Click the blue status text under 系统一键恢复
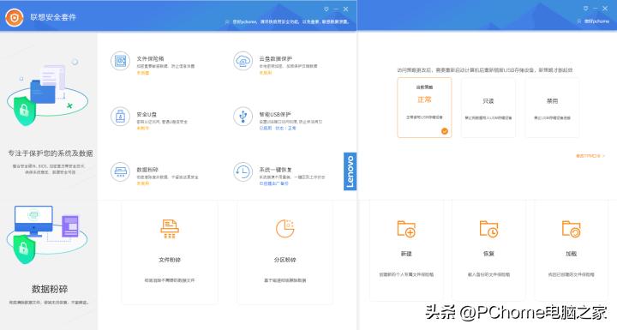617x330 pixels. [273, 183]
